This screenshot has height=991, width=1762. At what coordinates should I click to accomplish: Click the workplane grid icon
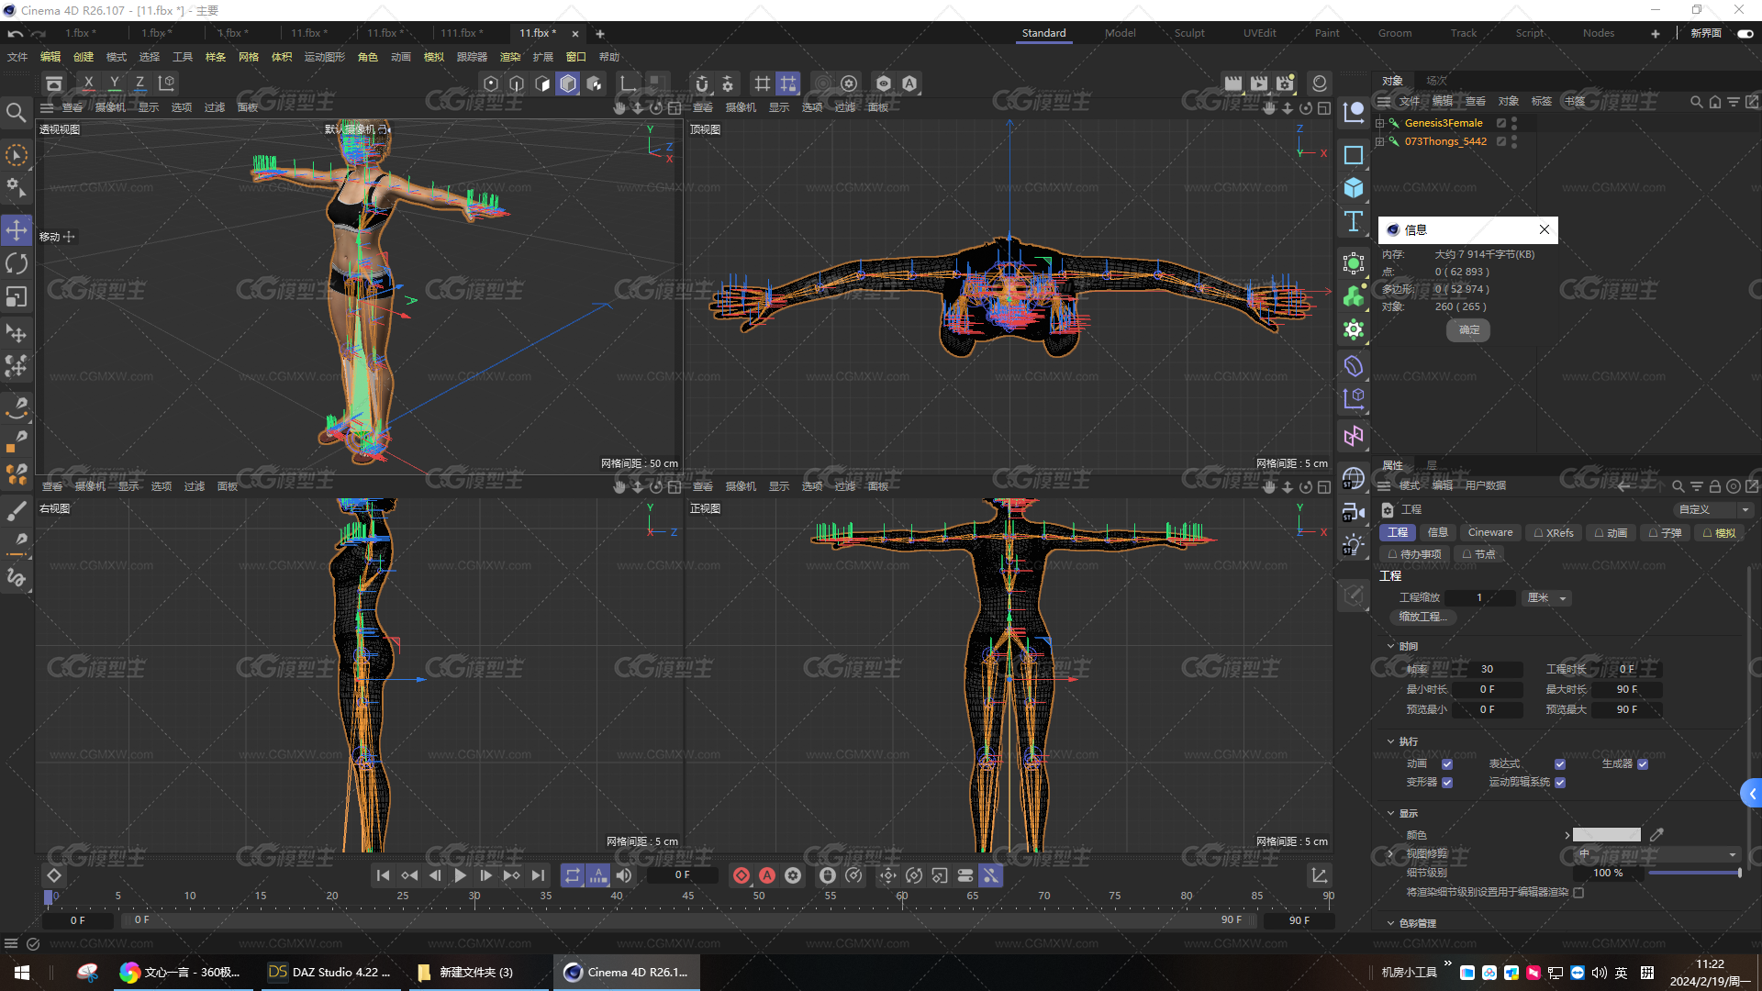763,84
